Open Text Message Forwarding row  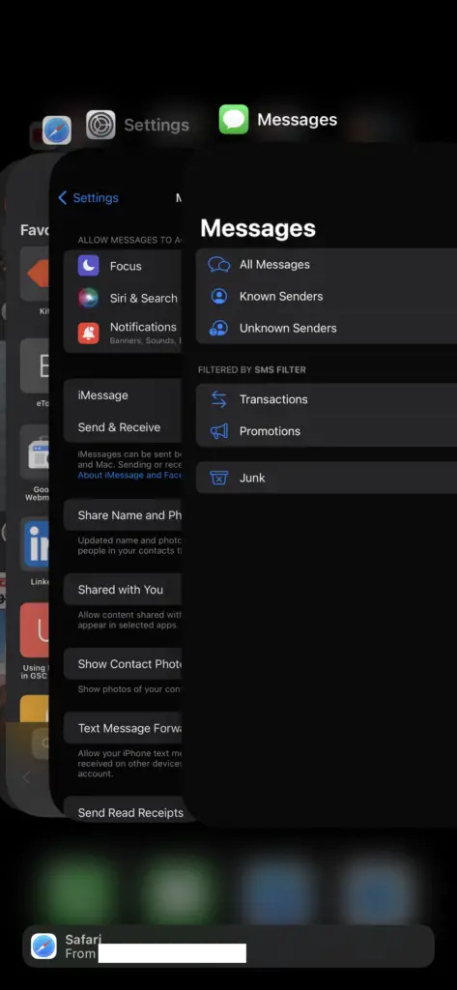click(123, 728)
